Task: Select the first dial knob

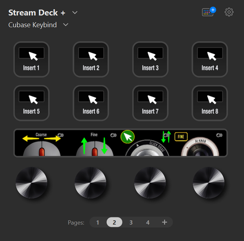Action: tap(31, 183)
